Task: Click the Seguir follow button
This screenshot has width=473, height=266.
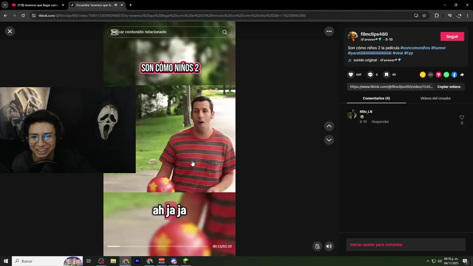Action: click(452, 37)
